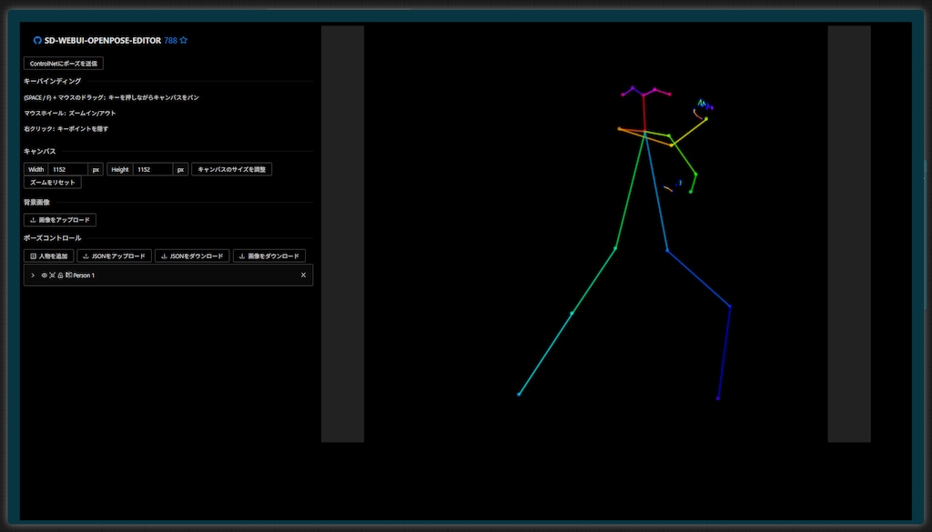The width and height of the screenshot is (932, 532).
Task: Click Person 1 flip icon
Action: (x=69, y=275)
